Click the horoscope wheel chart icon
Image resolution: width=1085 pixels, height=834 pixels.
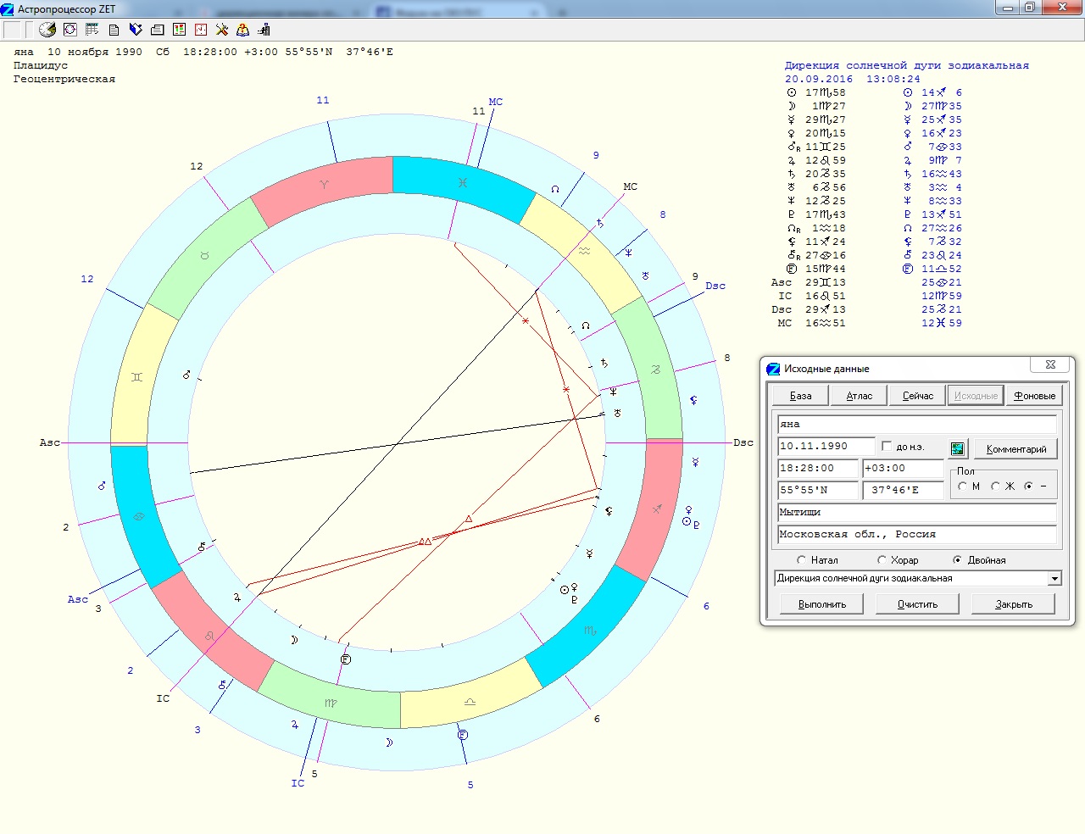tap(70, 30)
